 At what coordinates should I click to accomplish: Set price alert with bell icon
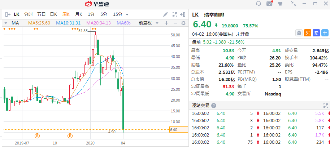tap(299, 33)
